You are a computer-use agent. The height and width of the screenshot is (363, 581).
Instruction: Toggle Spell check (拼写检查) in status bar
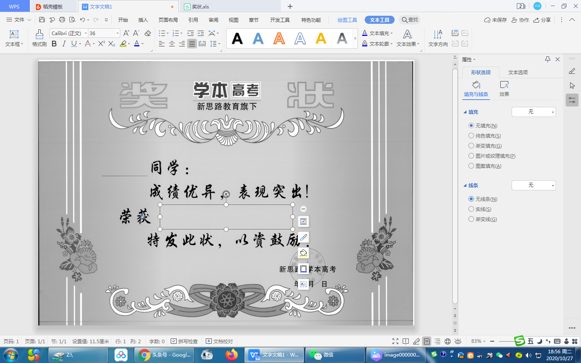click(184, 341)
